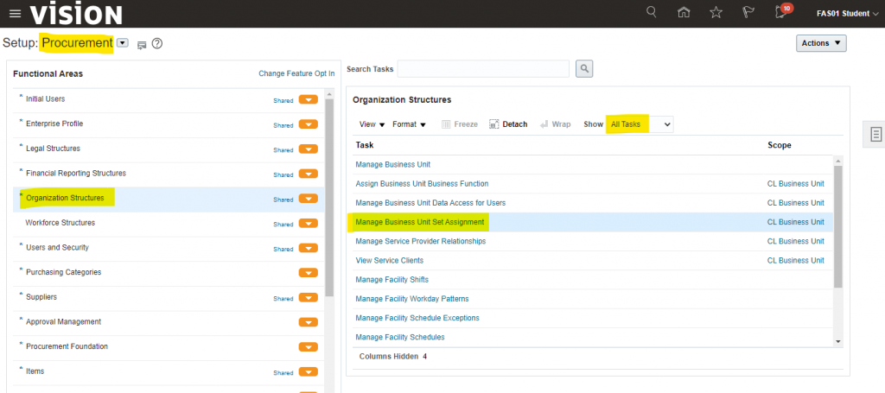Open the View menu in task table
The width and height of the screenshot is (885, 393).
(x=372, y=124)
